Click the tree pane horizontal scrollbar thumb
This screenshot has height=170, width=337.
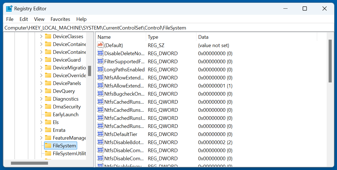point(29,163)
